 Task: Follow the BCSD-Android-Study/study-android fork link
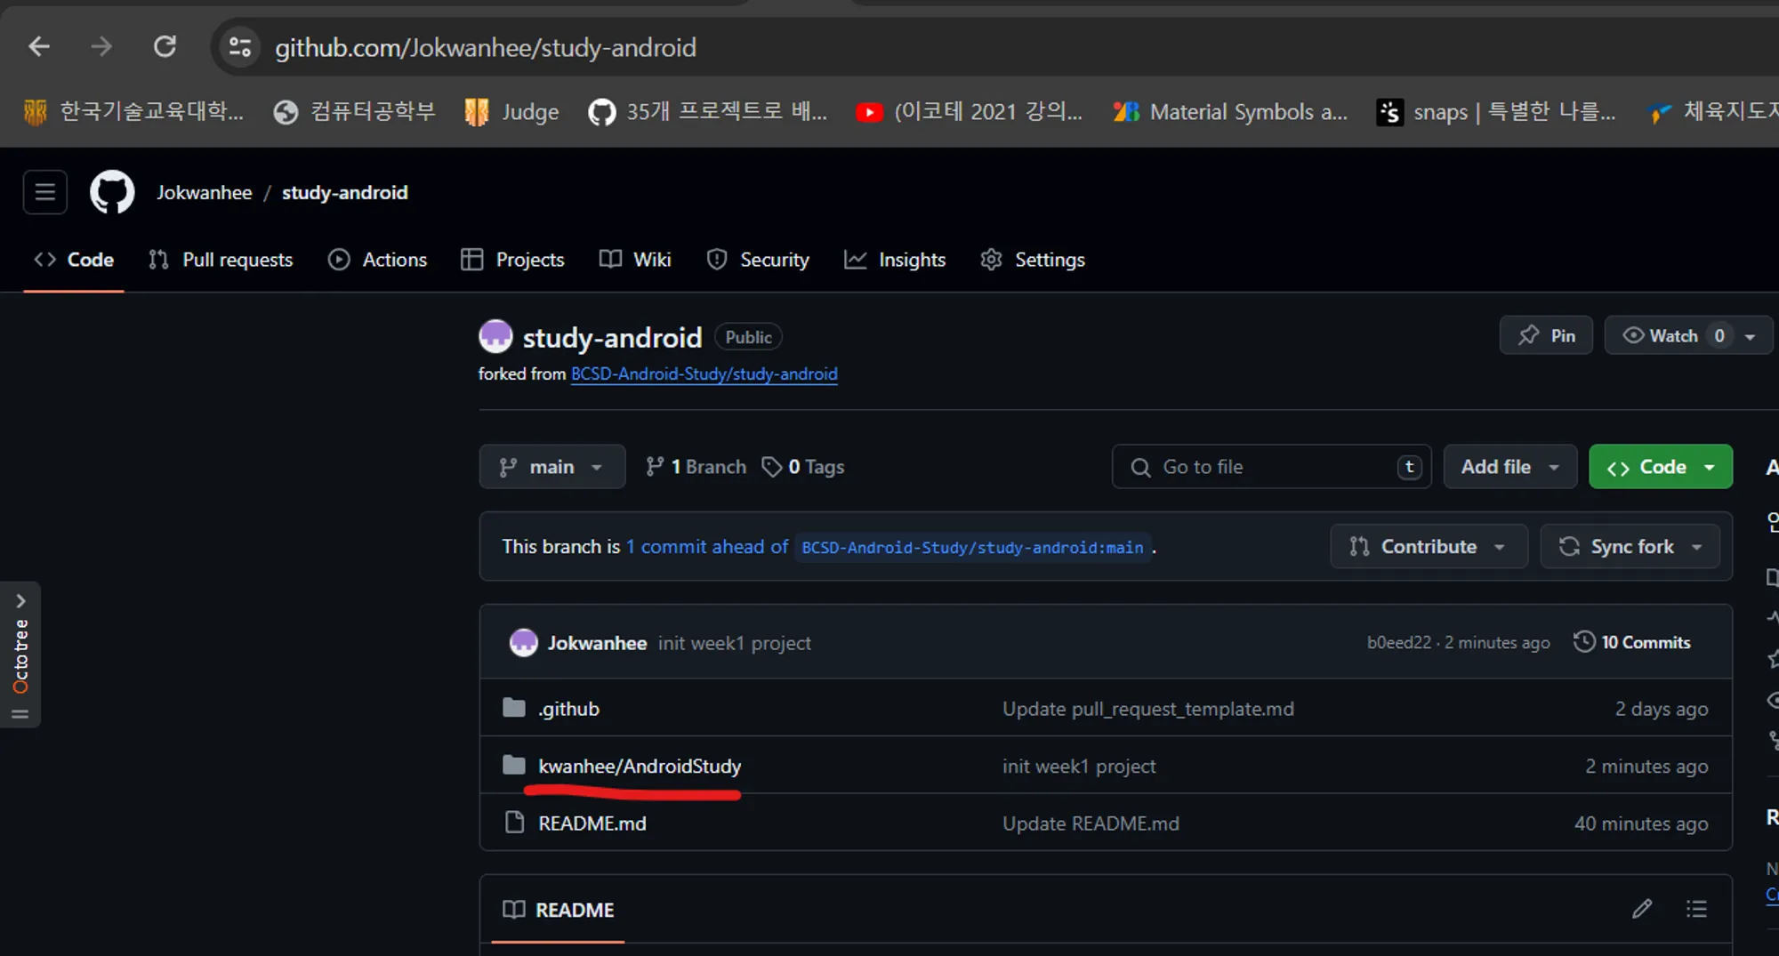(x=704, y=374)
